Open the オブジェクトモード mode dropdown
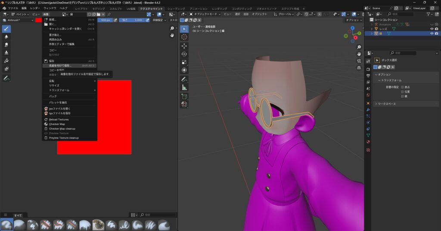441x231 pixels. coord(205,14)
